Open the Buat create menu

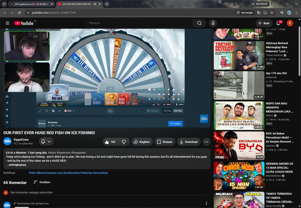[x=264, y=23]
